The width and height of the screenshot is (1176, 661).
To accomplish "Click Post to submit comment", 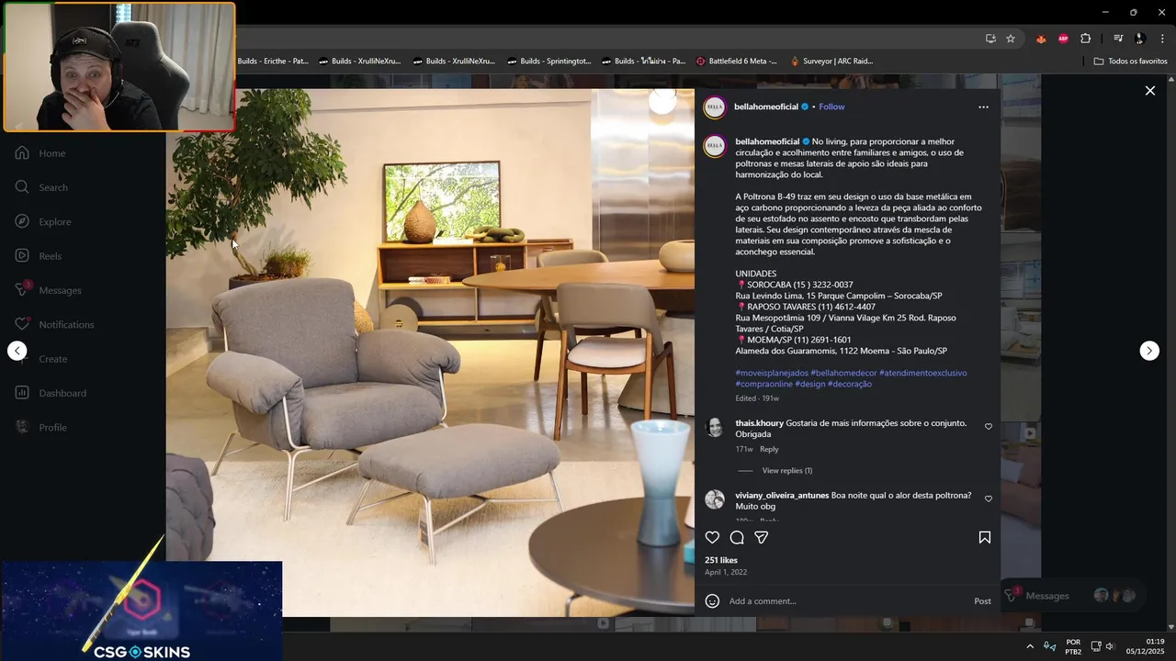I will [982, 601].
